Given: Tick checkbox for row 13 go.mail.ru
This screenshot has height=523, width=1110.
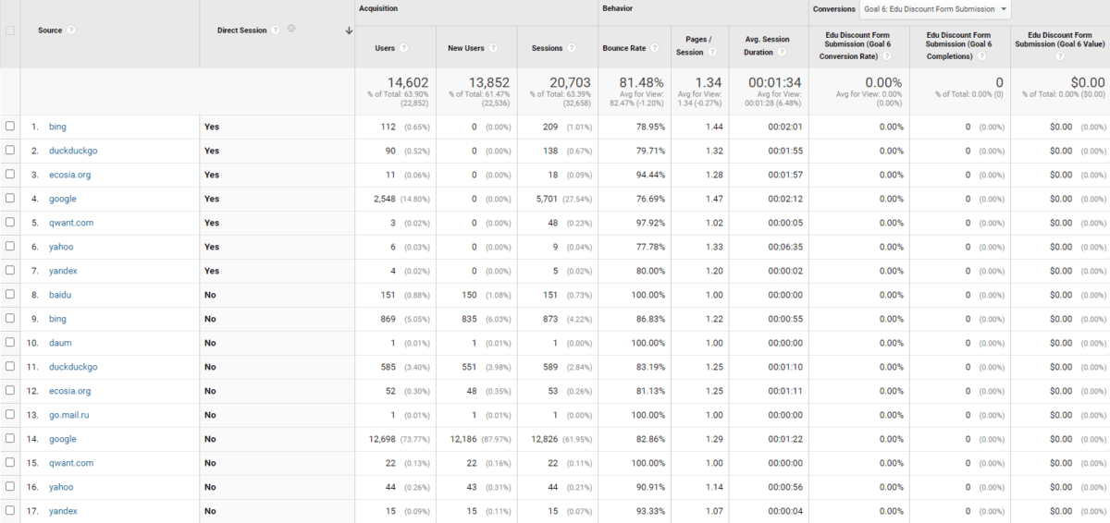Looking at the screenshot, I should [10, 415].
